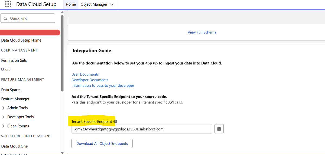Screen dimensions: 325x155
Task: Open the App Launcher dots grid
Action: point(8,4)
